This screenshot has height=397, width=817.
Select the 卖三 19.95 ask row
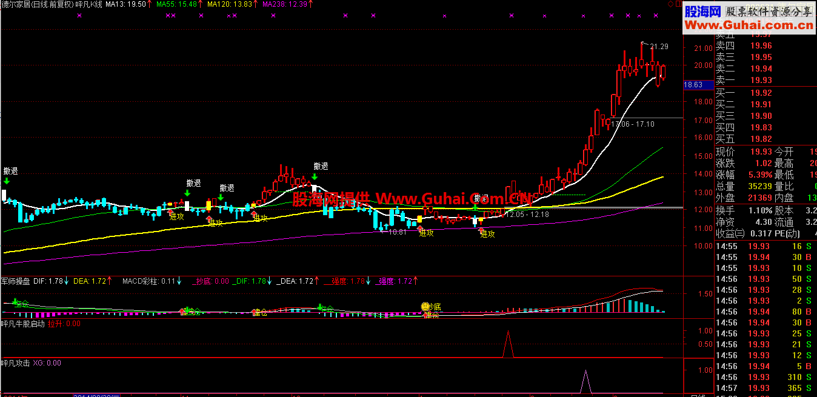coord(765,57)
